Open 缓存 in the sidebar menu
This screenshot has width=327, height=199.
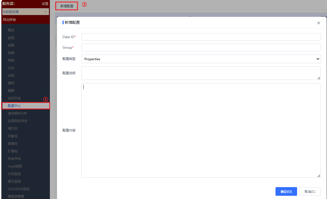coord(11,83)
